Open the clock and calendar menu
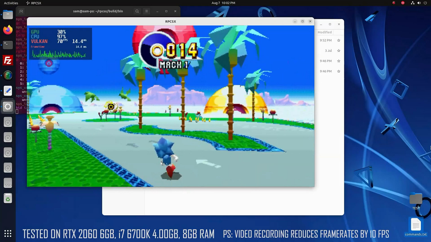This screenshot has height=242, width=431. point(223,3)
